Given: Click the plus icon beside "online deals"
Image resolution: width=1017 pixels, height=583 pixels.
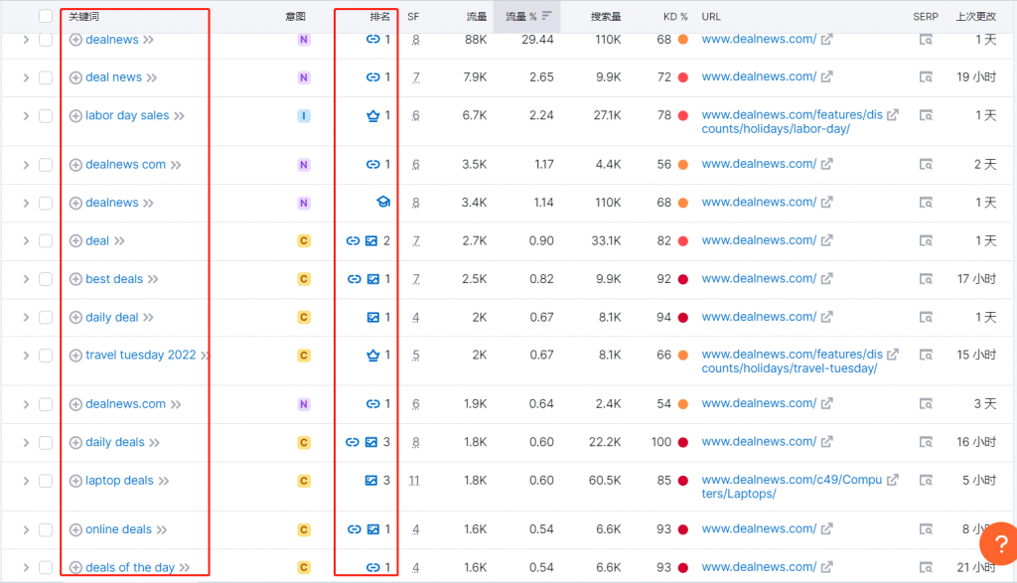Looking at the screenshot, I should click(75, 529).
